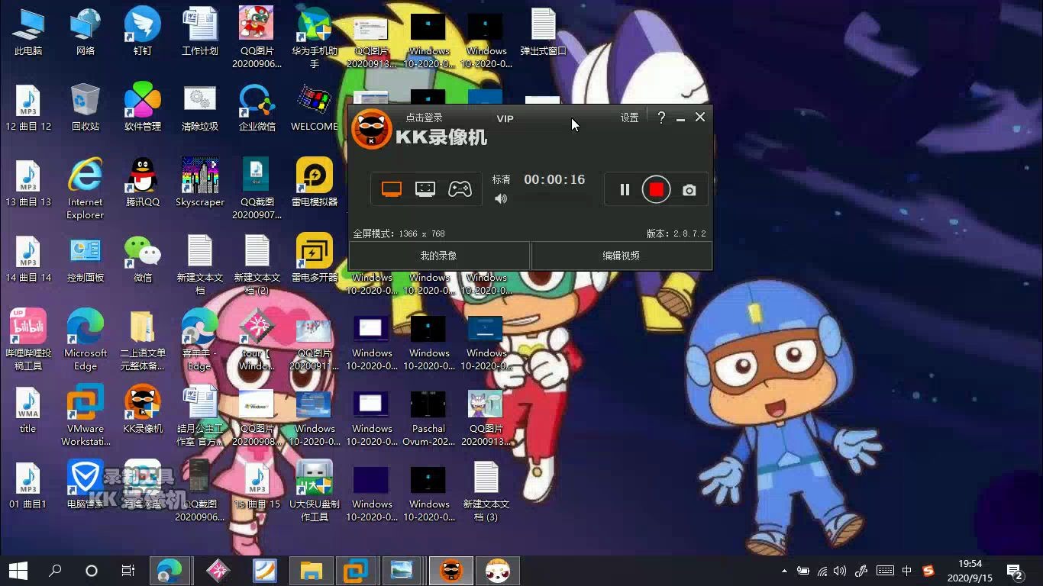The height and width of the screenshot is (586, 1043).
Task: Select the KK录像机 desktop shortcut
Action: pyautogui.click(x=143, y=409)
